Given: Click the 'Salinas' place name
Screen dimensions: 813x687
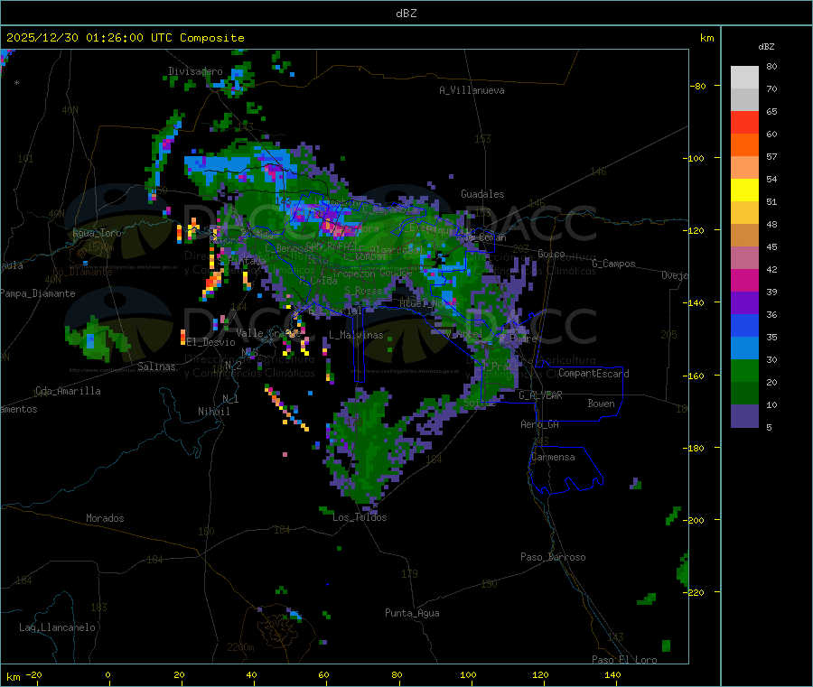Looking at the screenshot, I should click(156, 367).
